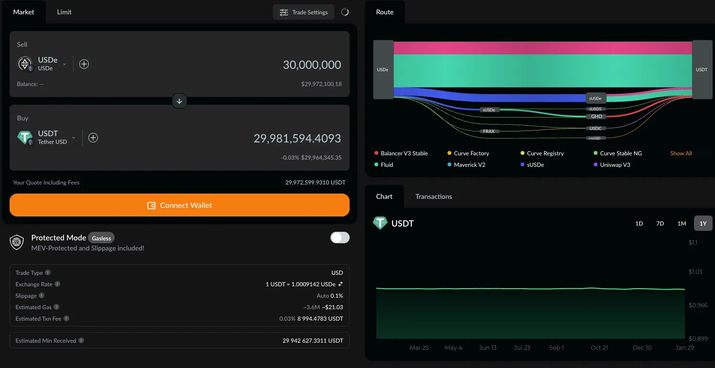Click the estimated gas cost ~$21.03
Image resolution: width=715 pixels, height=368 pixels.
click(332, 307)
